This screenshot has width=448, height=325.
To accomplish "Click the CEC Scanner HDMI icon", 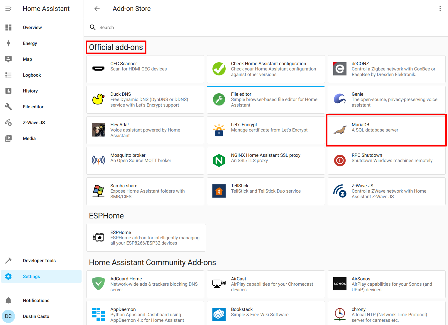I will (99, 69).
